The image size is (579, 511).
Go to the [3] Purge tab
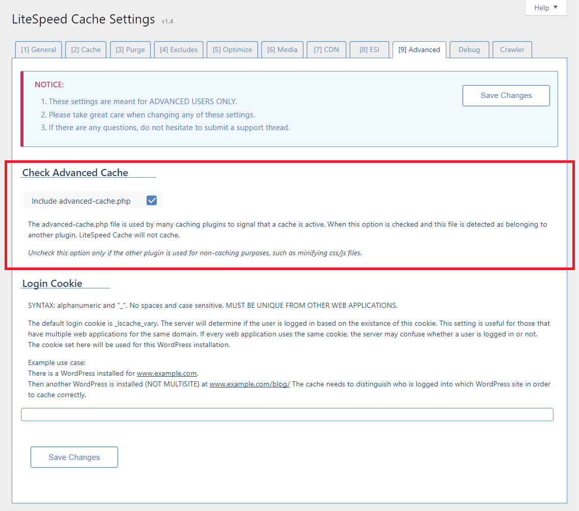(130, 50)
